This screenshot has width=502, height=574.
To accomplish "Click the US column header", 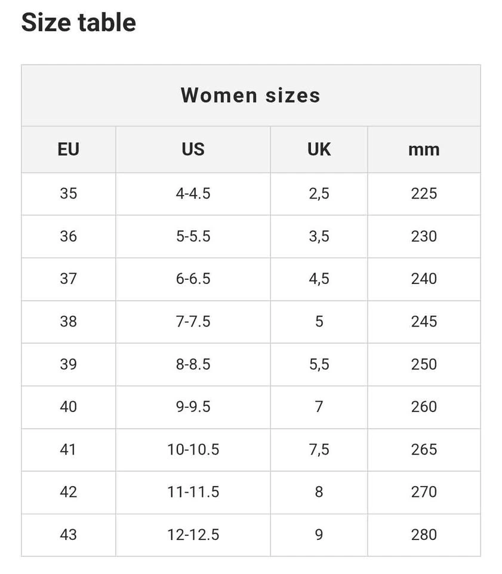I will pyautogui.click(x=193, y=149).
